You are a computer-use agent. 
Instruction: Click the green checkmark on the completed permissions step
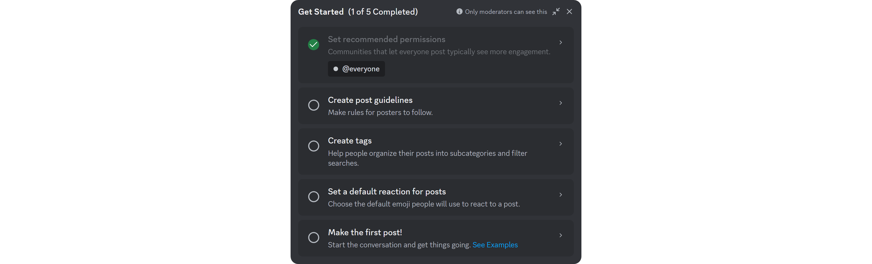click(314, 44)
